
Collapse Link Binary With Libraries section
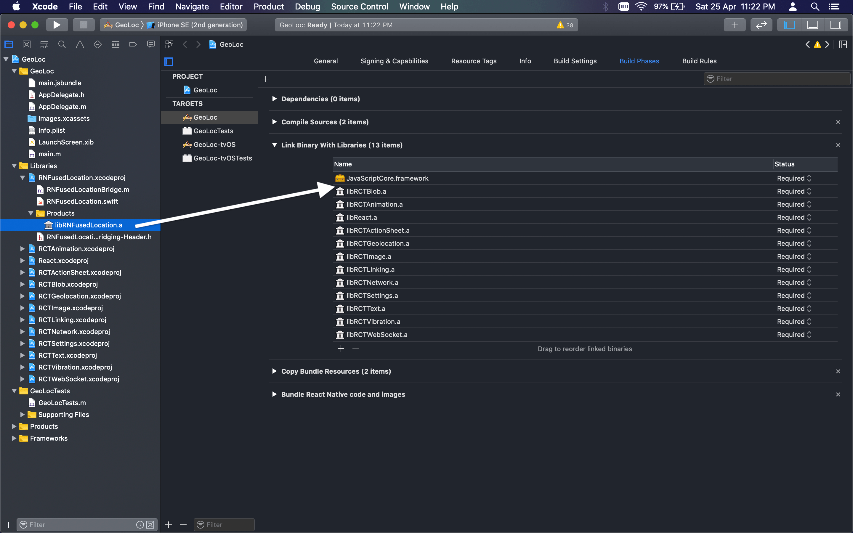(x=274, y=145)
